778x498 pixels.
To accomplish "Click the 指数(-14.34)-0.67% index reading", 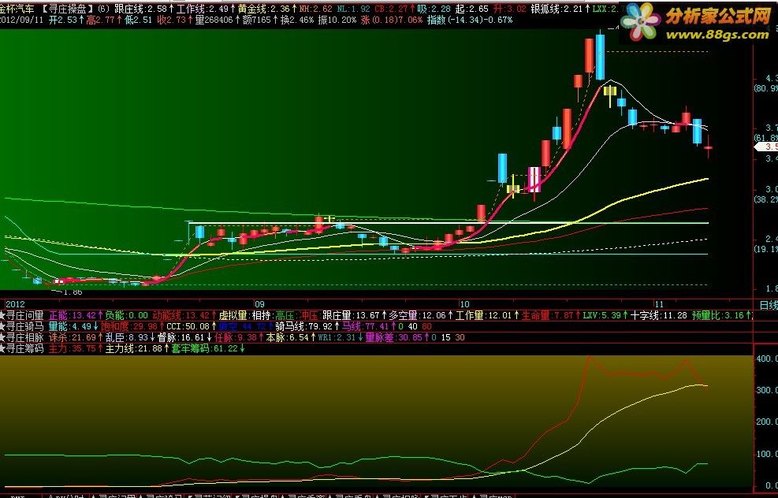I will point(470,20).
